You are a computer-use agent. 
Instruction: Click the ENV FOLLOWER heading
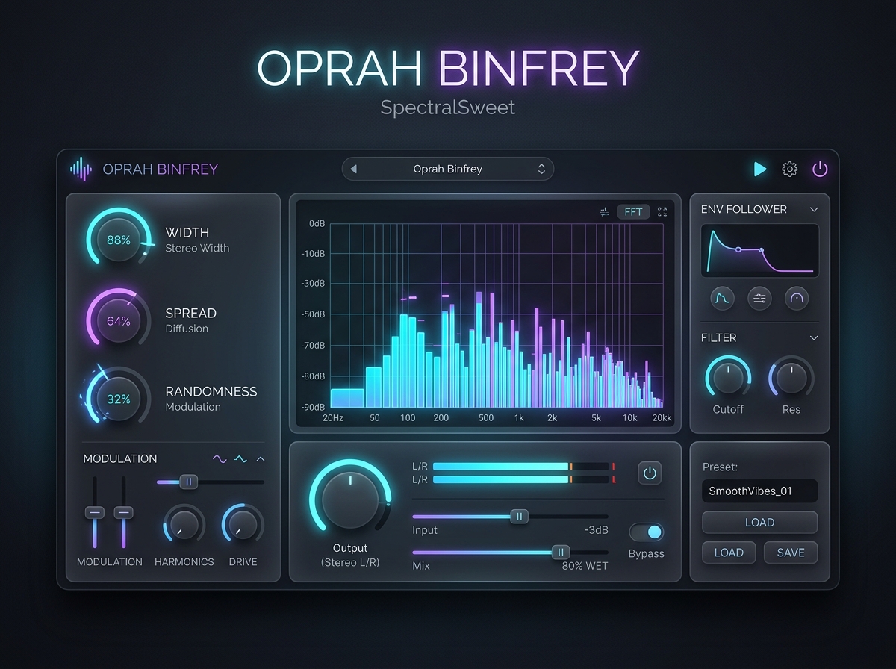pyautogui.click(x=744, y=210)
